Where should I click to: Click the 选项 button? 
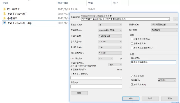pos(79,93)
